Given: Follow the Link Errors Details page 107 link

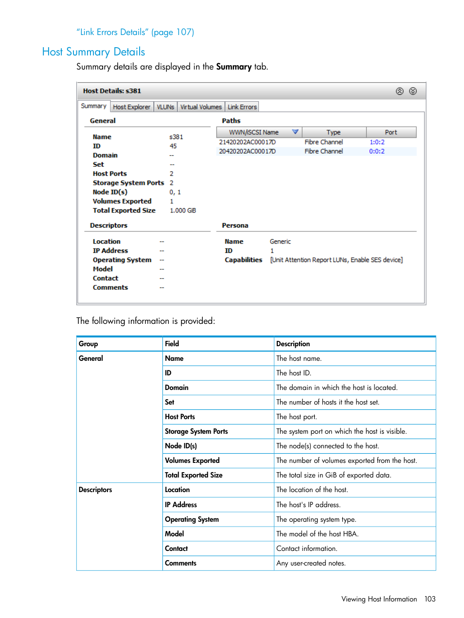Looking at the screenshot, I should click(x=135, y=32).
